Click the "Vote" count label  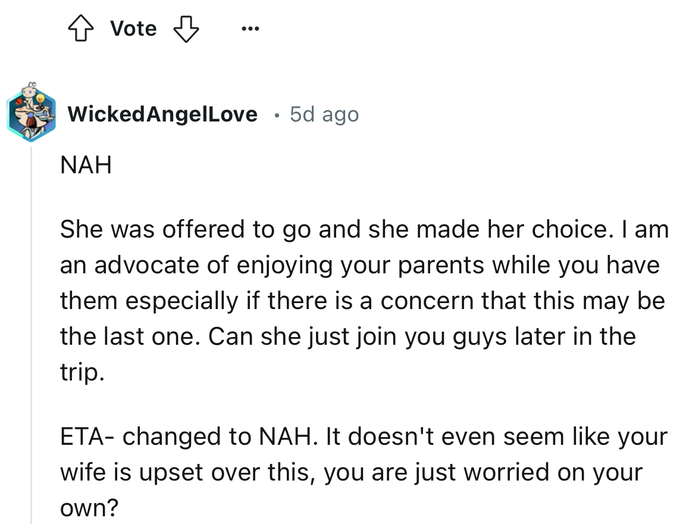pyautogui.click(x=134, y=29)
